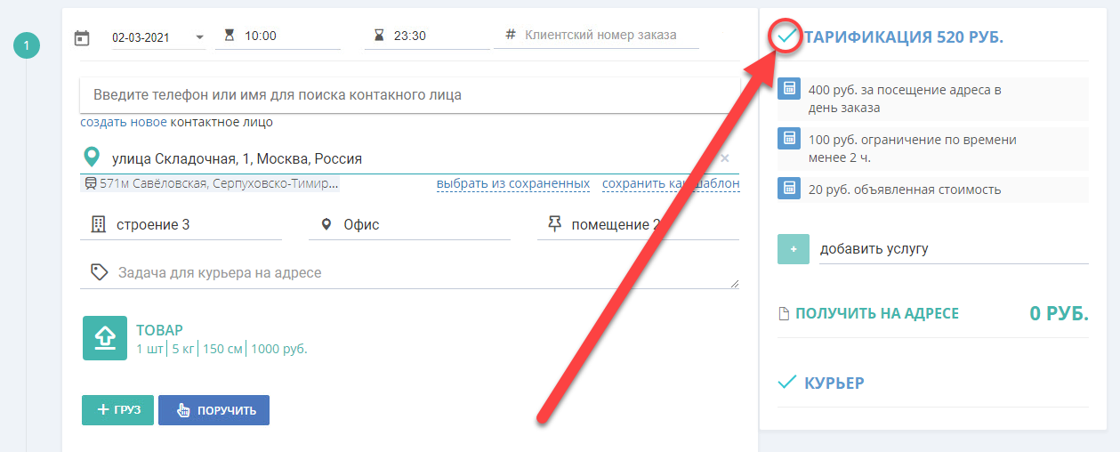This screenshot has height=452, width=1120.
Task: Click the ПОРУЧИТЬ button
Action: 214,410
